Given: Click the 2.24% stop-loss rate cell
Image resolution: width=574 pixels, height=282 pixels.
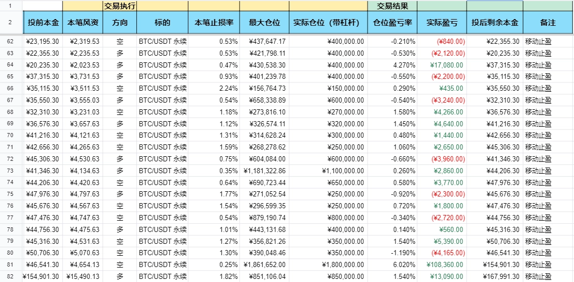Looking at the screenshot, I should click(x=214, y=89).
